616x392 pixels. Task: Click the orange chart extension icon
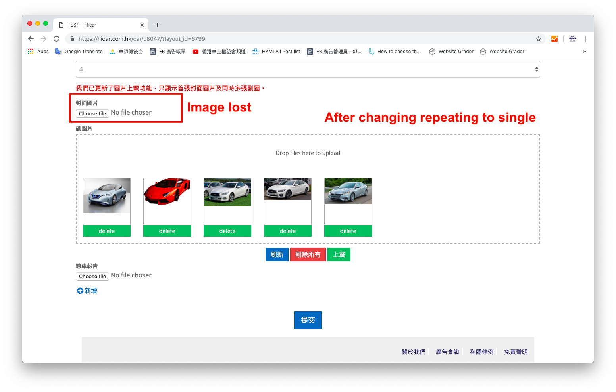[x=554, y=39]
